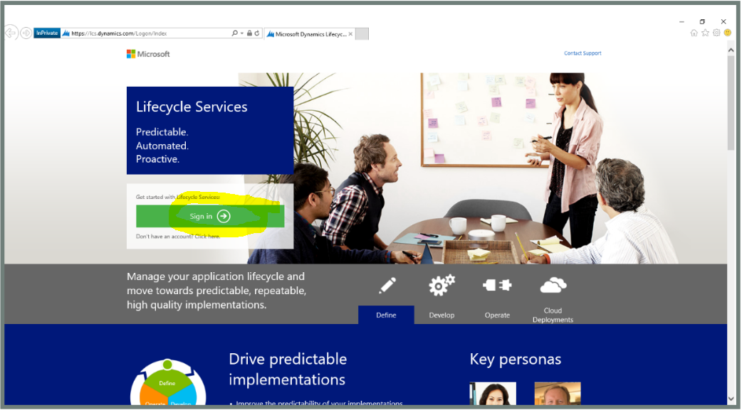Switch to the Operate tab
Screen dimensions: 742x410
[497, 315]
